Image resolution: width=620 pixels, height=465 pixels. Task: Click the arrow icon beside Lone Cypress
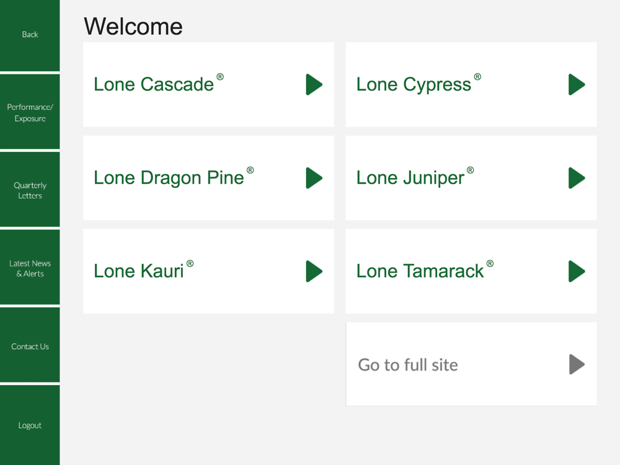pyautogui.click(x=577, y=84)
